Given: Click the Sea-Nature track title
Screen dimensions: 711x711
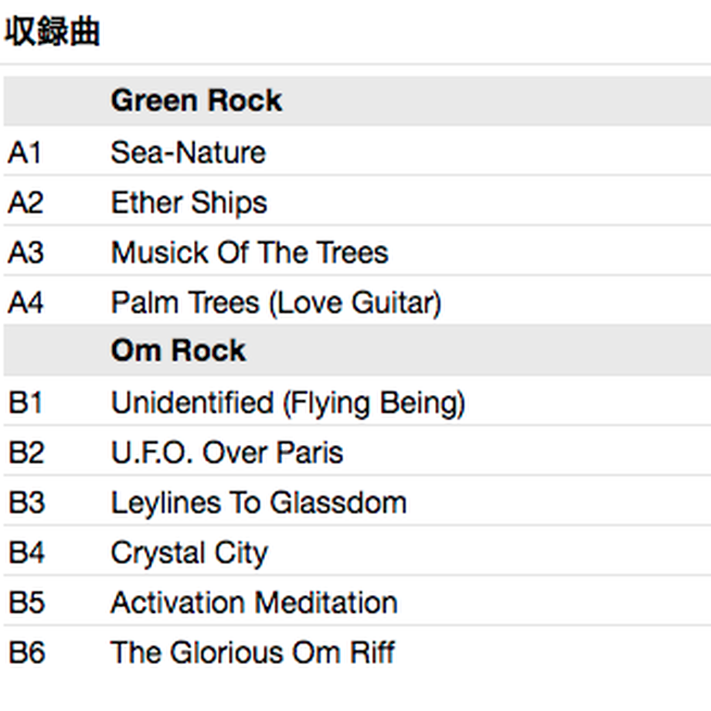Looking at the screenshot, I should pyautogui.click(x=188, y=152).
